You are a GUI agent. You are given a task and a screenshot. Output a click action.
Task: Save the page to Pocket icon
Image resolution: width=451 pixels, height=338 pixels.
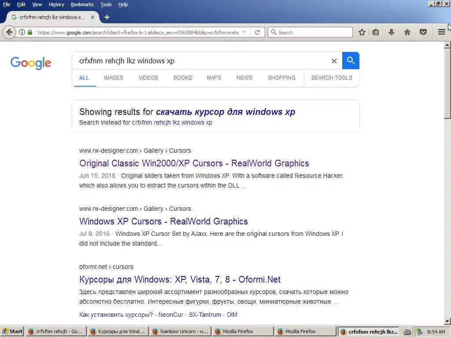(x=423, y=32)
